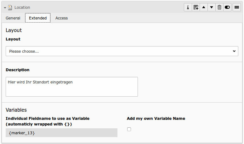This screenshot has width=244, height=144.
Task: Click the info icon for Location record
Action: coord(188,7)
